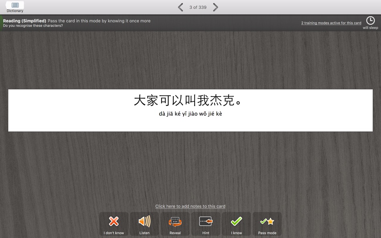Viewport: 381px width, 238px height.
Task: Go to the previous card arrow
Action: (180, 7)
